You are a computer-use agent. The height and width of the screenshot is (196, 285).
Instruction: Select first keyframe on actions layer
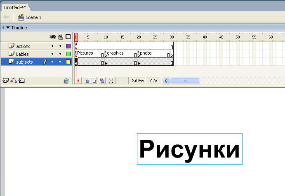pyautogui.click(x=76, y=46)
